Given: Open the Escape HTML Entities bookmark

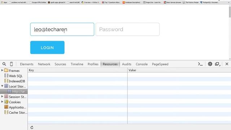Looking at the screenshot, I should pos(38,3).
